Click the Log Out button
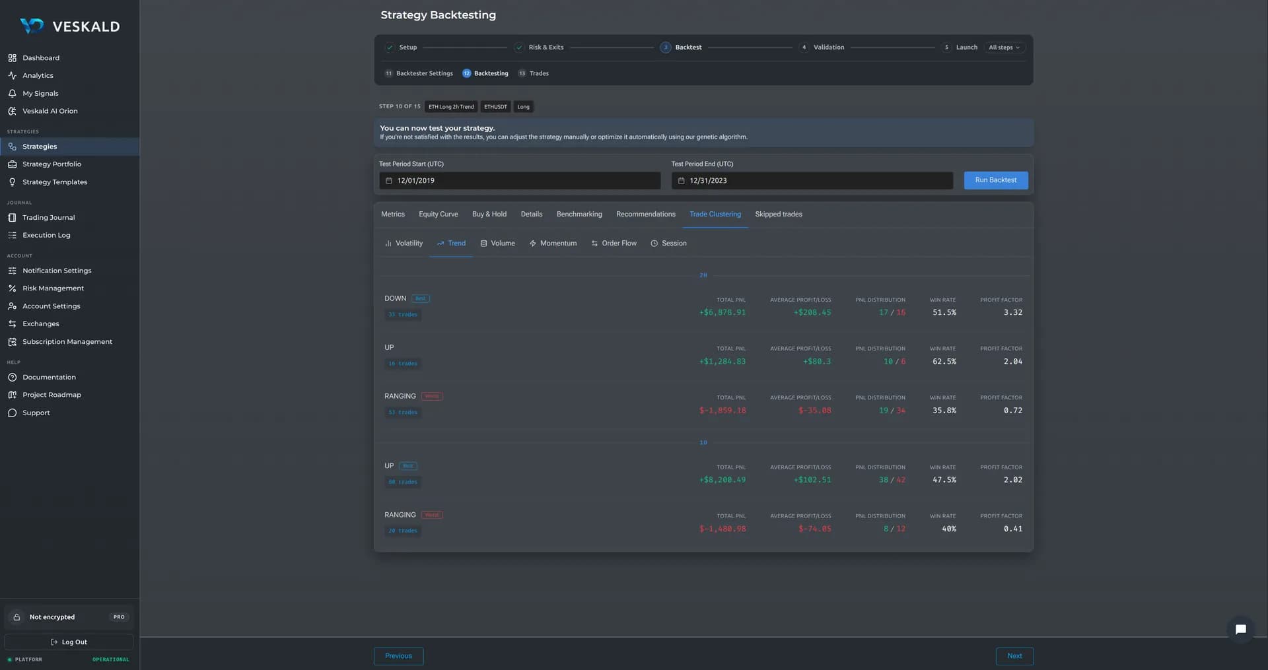 pyautogui.click(x=69, y=642)
